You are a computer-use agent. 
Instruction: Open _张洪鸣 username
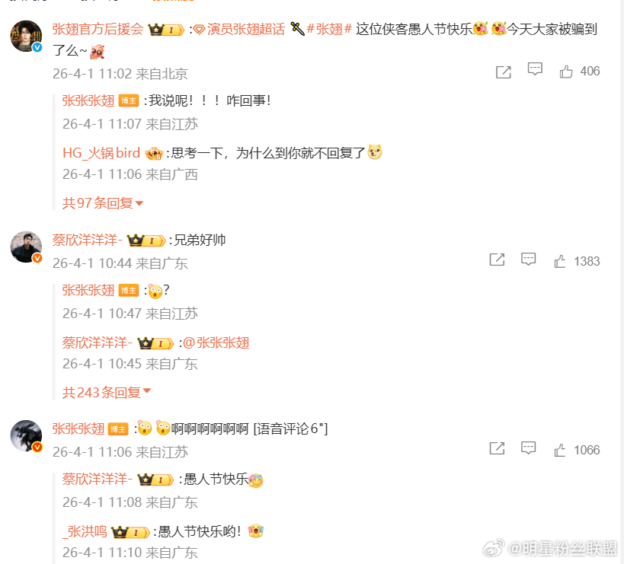click(85, 531)
